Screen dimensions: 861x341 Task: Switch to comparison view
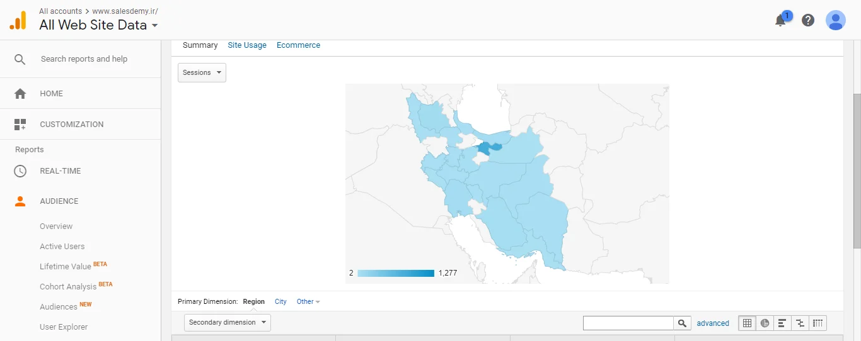click(x=800, y=323)
